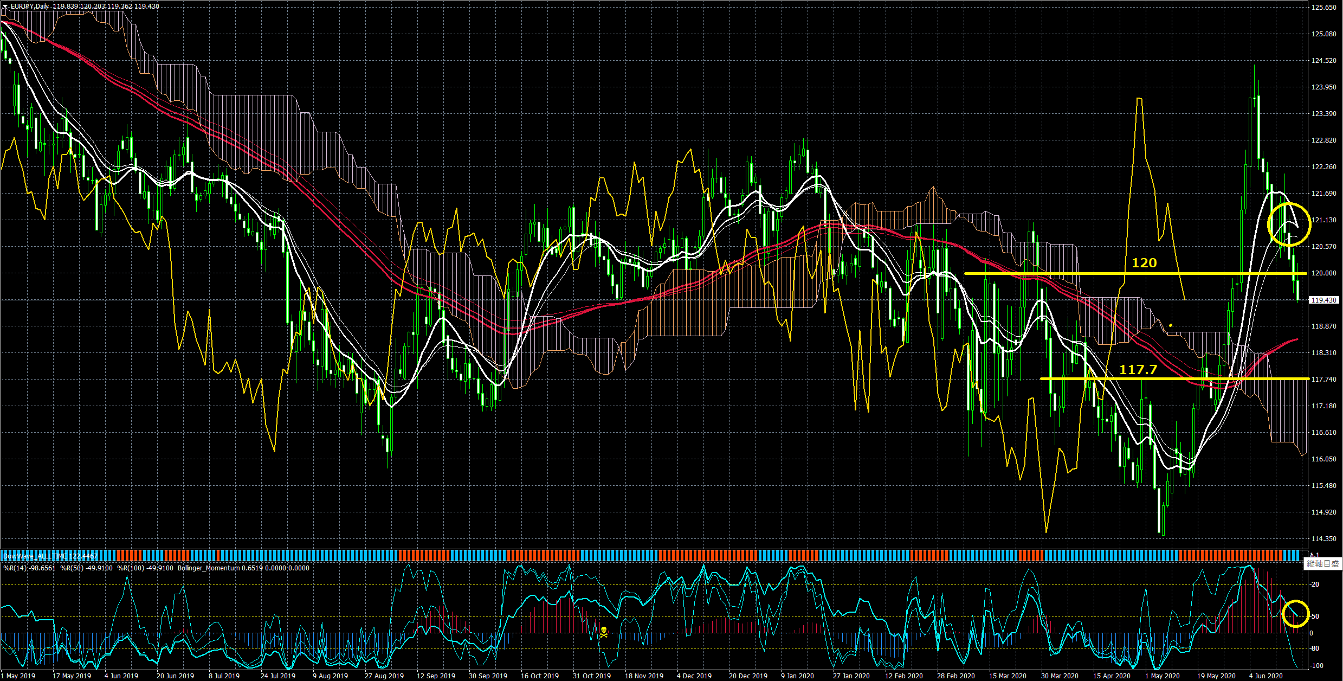Click the current price label 119.430

1323,300
